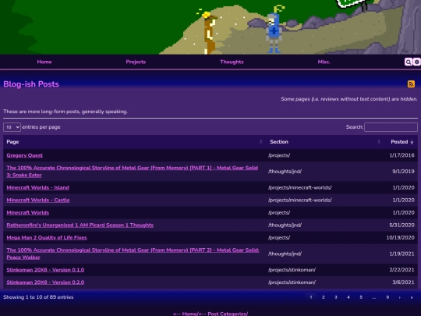Image resolution: width=421 pixels, height=316 pixels.
Task: Go to pagination page 9
Action: (387, 297)
